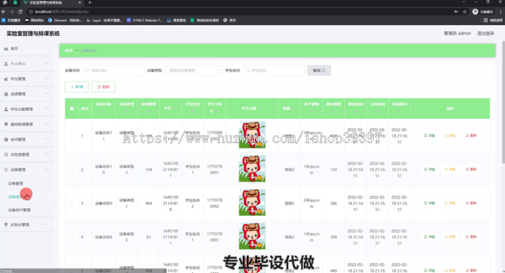Click 详情 details for row 1
The width and height of the screenshot is (505, 273).
(430, 135)
